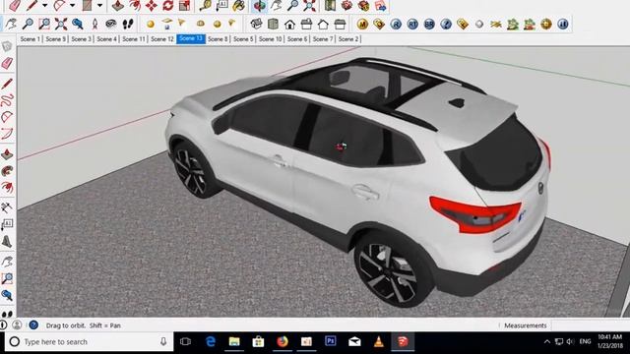
Task: Select the Push/Pull tool in top toolbar
Action: point(117,5)
